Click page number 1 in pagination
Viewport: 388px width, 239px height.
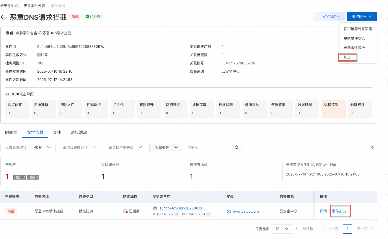(x=348, y=229)
